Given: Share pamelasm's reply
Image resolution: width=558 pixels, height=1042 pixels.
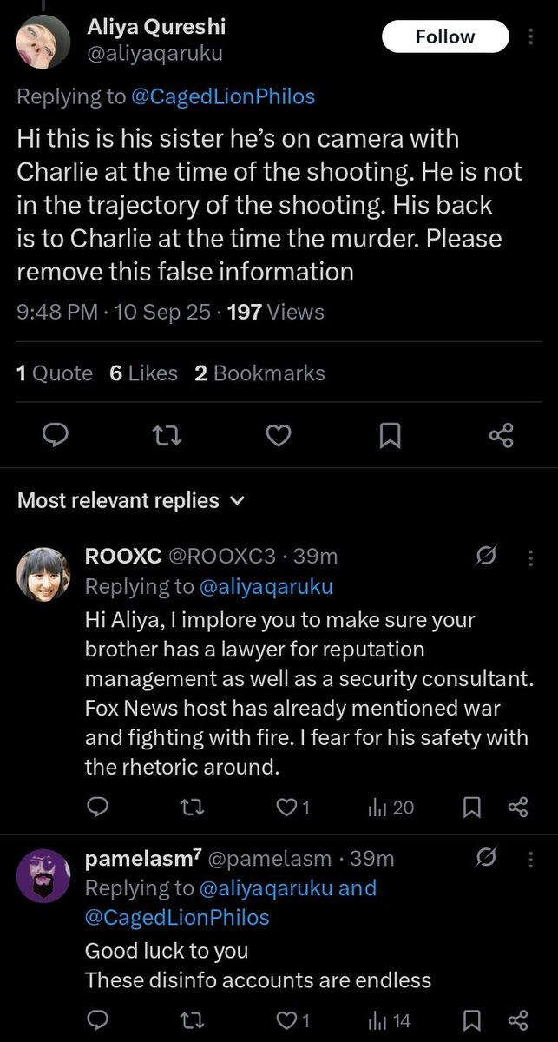Looking at the screenshot, I should [518, 1019].
